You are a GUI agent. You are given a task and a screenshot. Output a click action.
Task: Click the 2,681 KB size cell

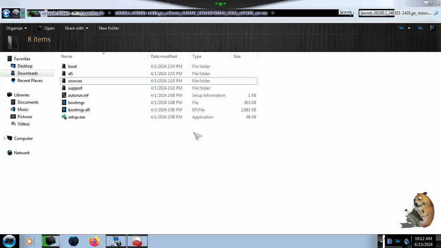[248, 110]
